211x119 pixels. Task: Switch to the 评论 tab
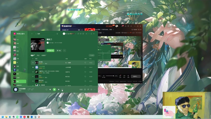pyautogui.click(x=38, y=55)
